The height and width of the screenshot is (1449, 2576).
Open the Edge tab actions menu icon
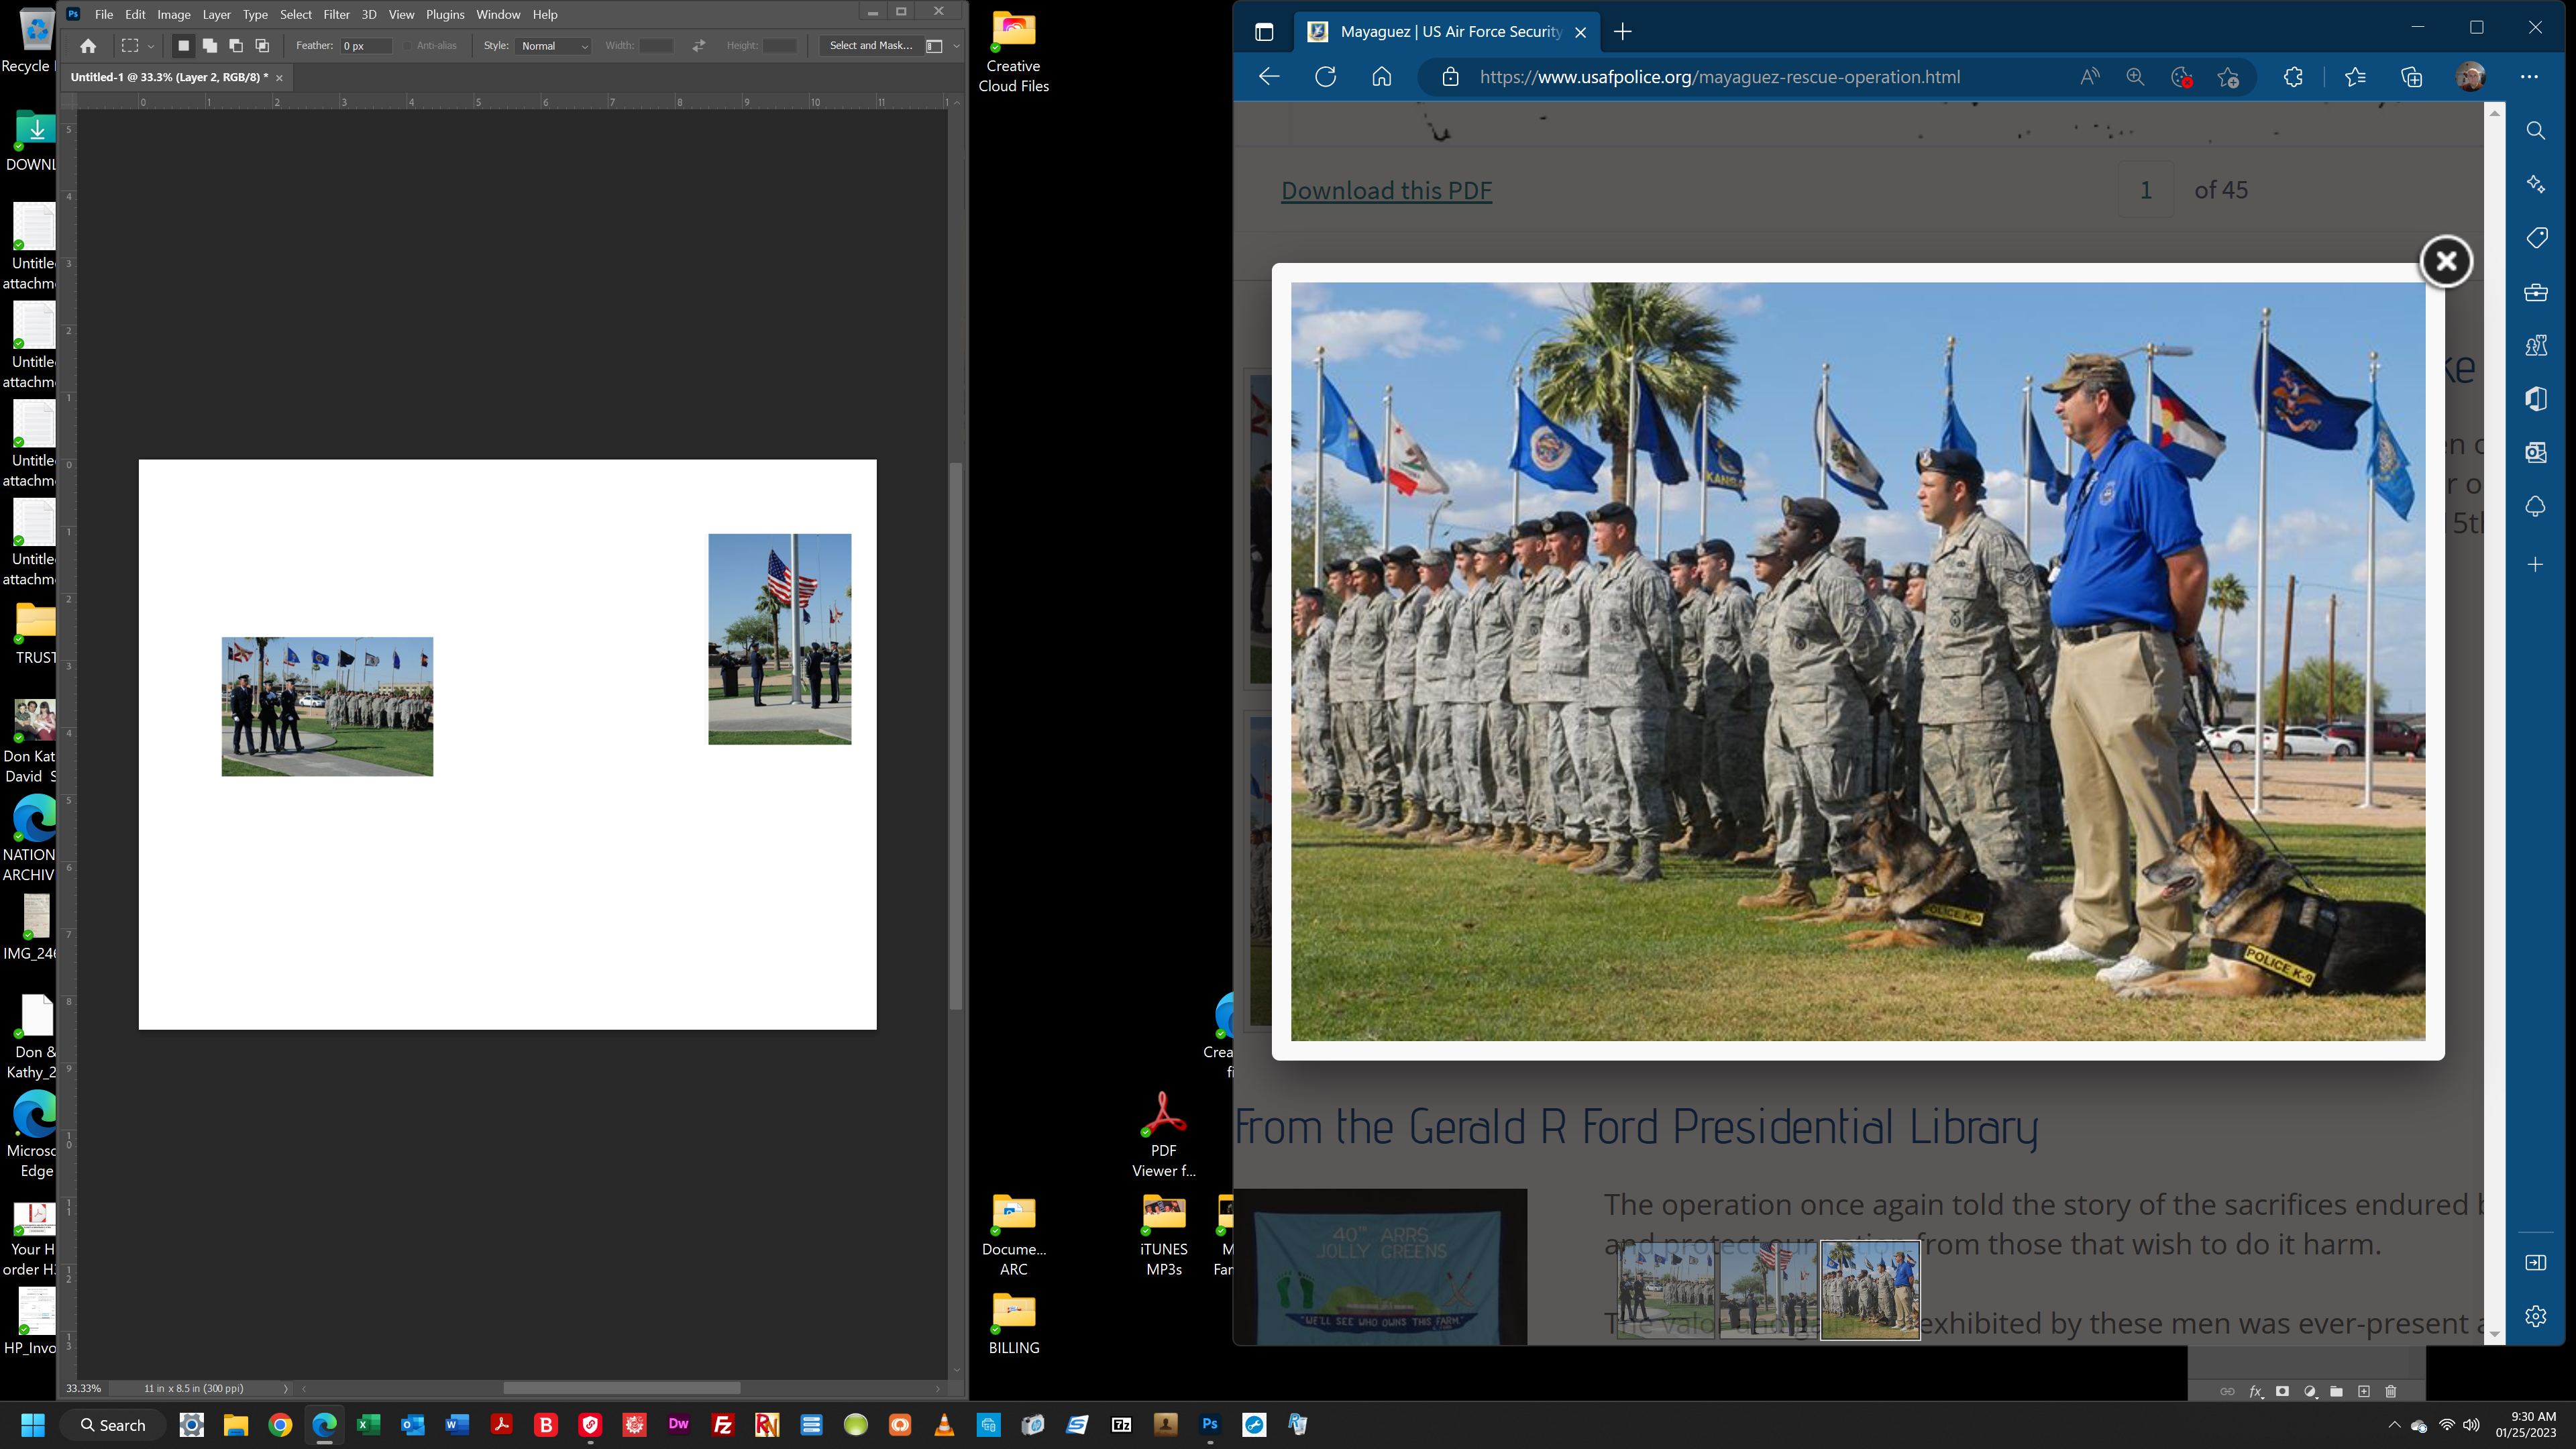(1264, 32)
